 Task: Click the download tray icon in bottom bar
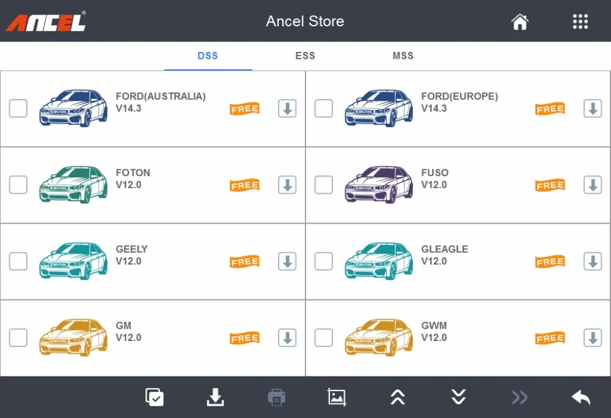pyautogui.click(x=215, y=397)
